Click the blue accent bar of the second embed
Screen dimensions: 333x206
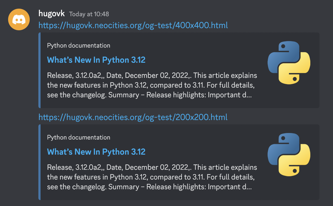click(39, 162)
